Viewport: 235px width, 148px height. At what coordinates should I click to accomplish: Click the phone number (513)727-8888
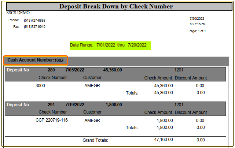34,21
